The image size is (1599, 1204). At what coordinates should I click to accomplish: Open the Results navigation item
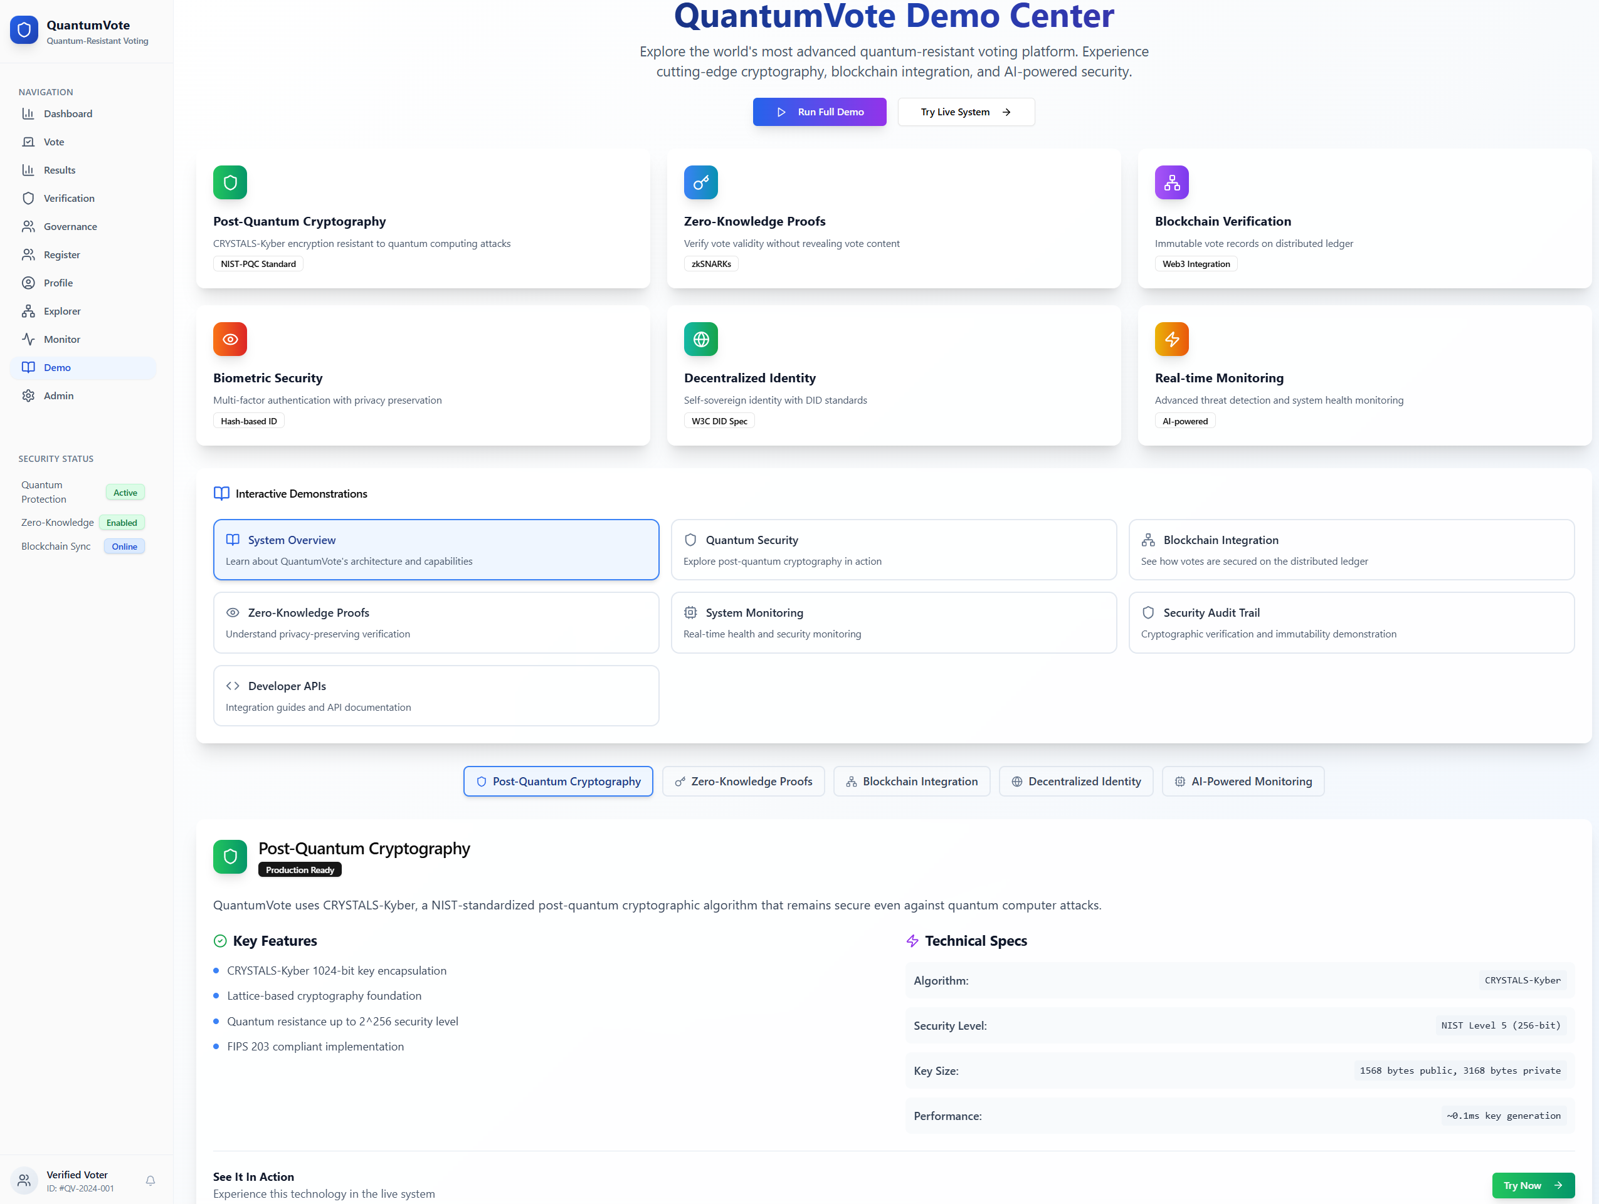(83, 170)
